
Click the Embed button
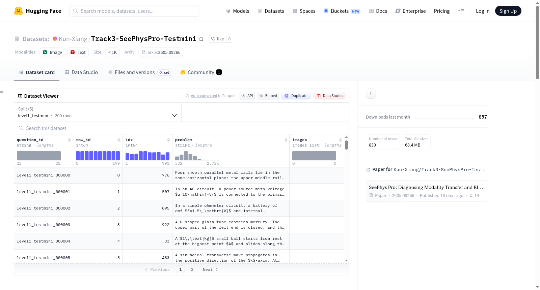pyautogui.click(x=268, y=96)
